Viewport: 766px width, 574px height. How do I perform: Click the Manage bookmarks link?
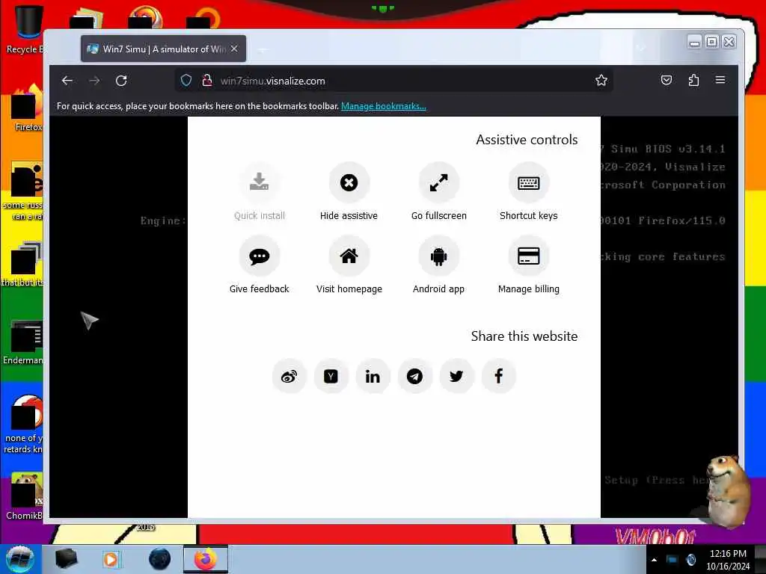tap(384, 106)
